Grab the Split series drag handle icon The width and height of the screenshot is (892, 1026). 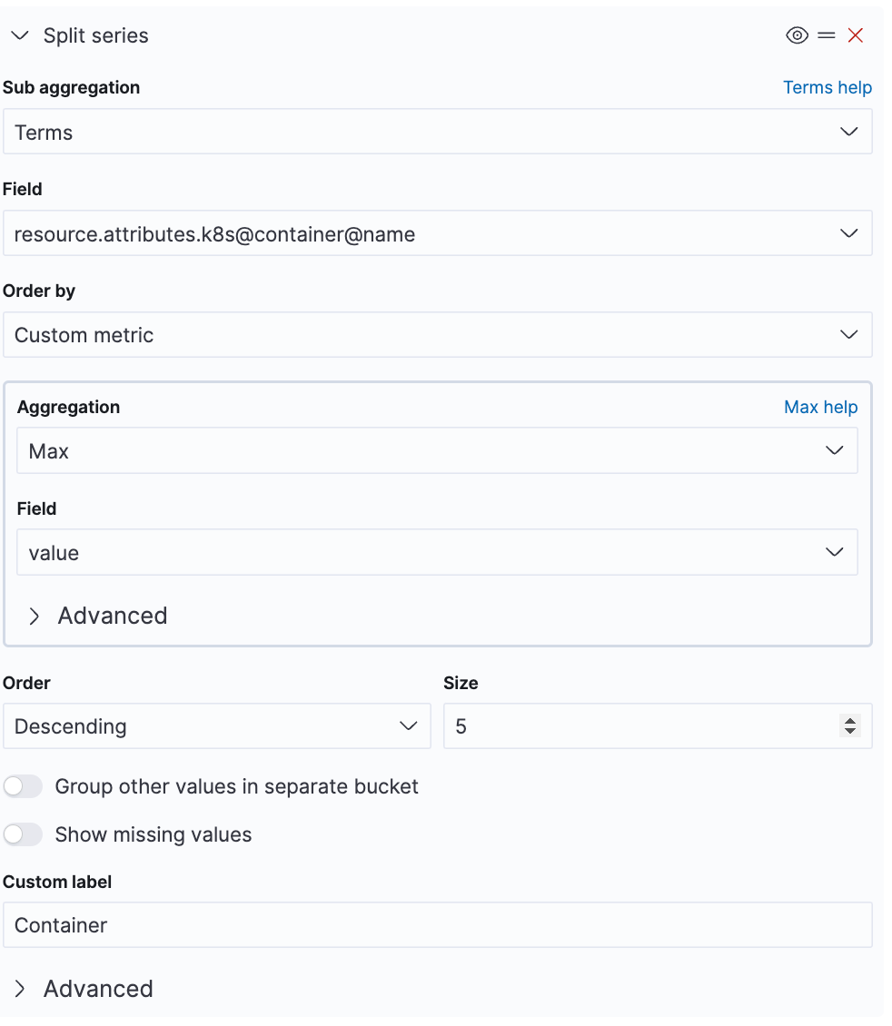tap(826, 35)
